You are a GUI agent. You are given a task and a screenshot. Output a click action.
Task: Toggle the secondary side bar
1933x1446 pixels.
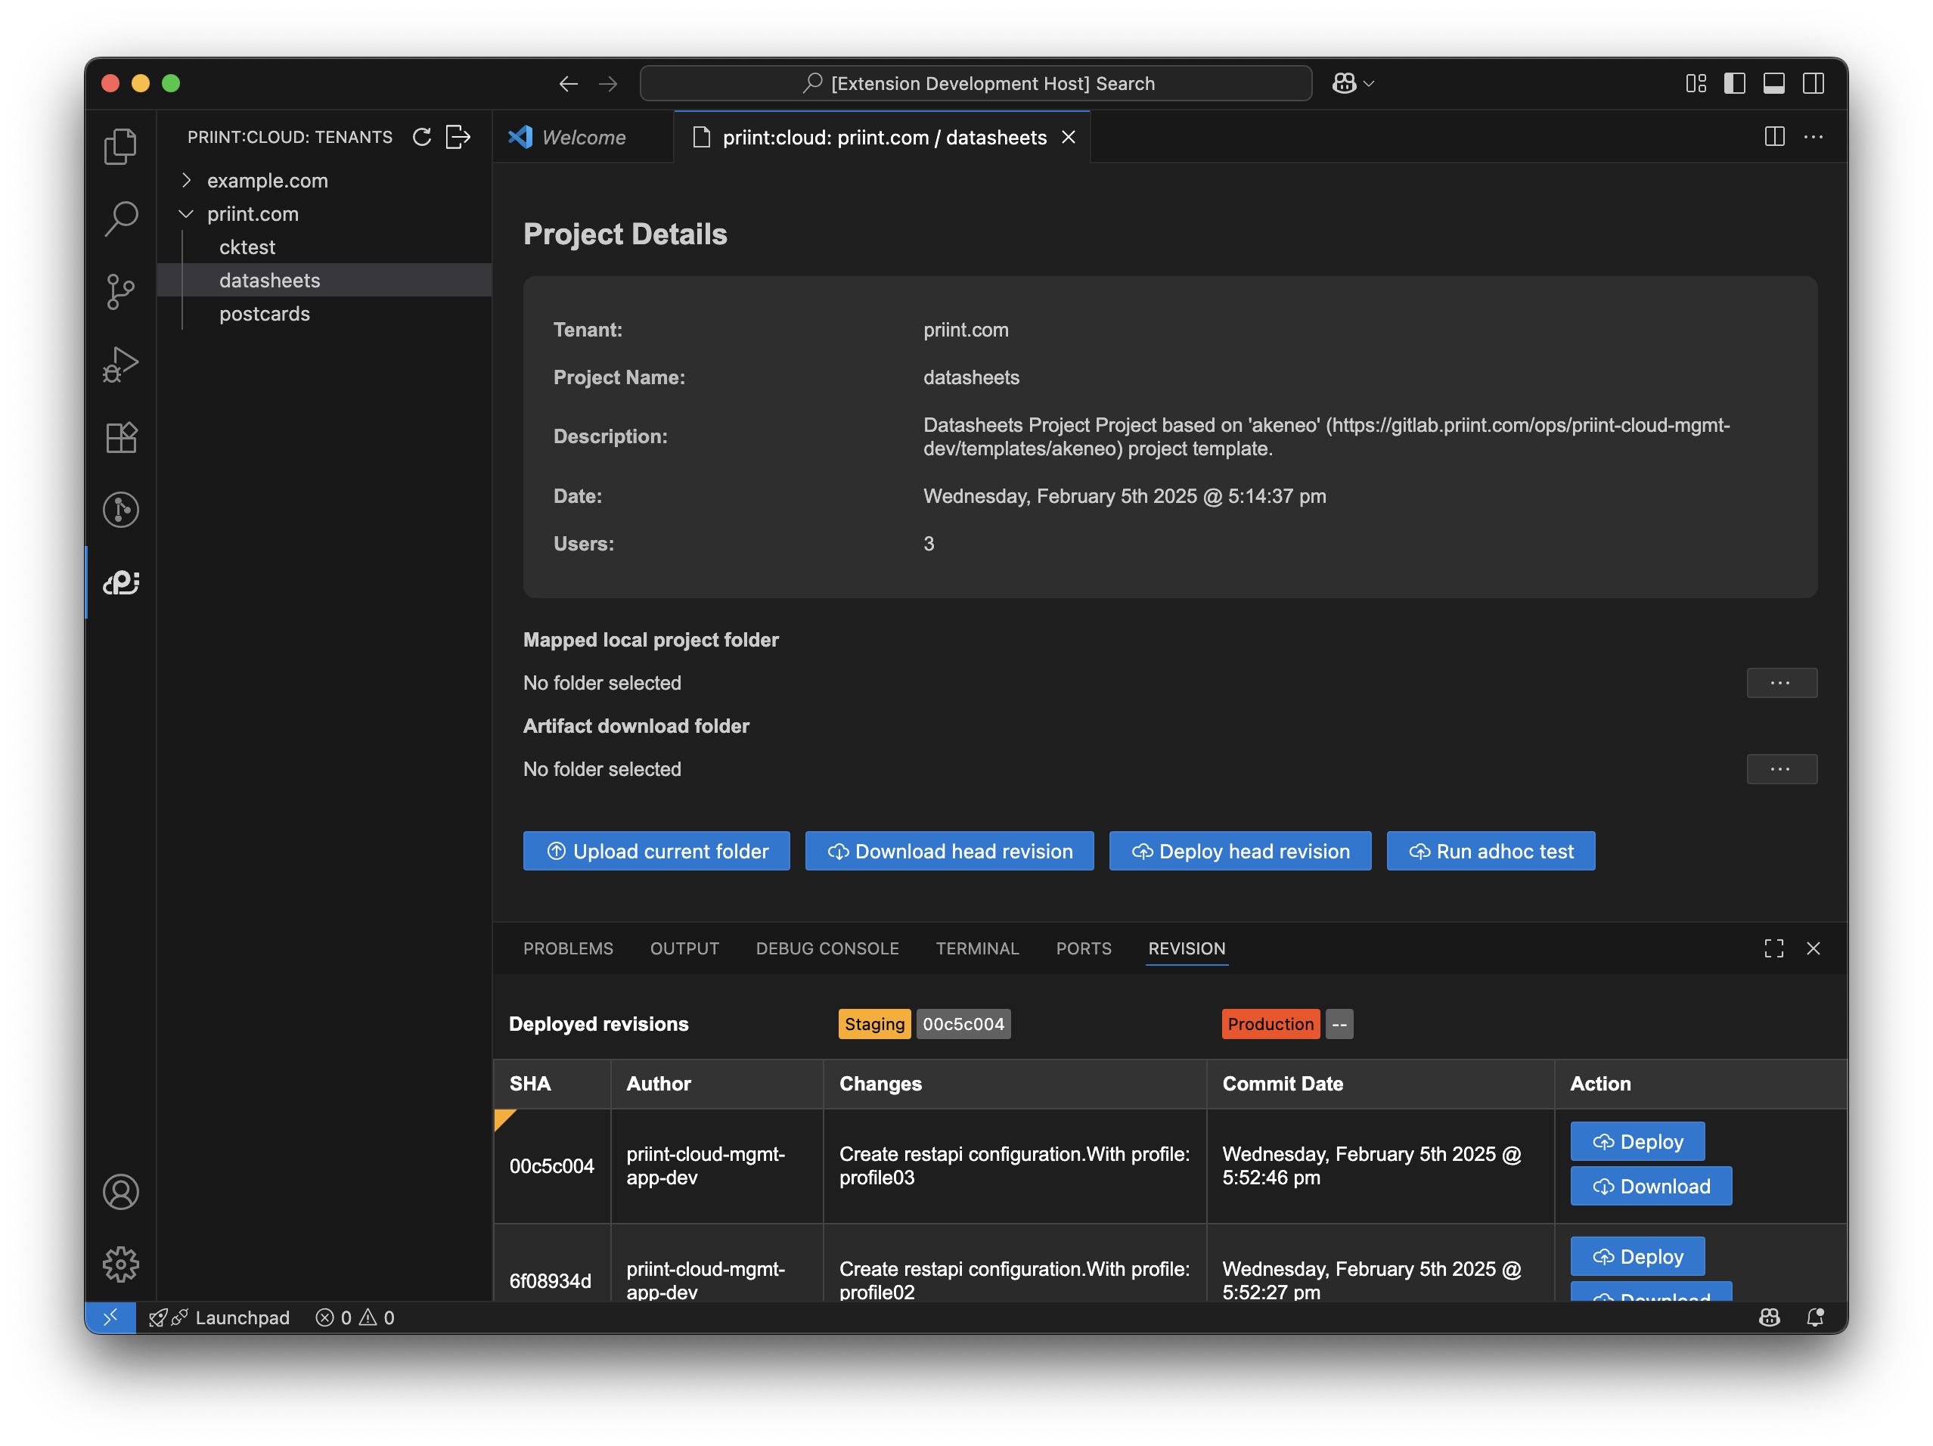(1814, 83)
